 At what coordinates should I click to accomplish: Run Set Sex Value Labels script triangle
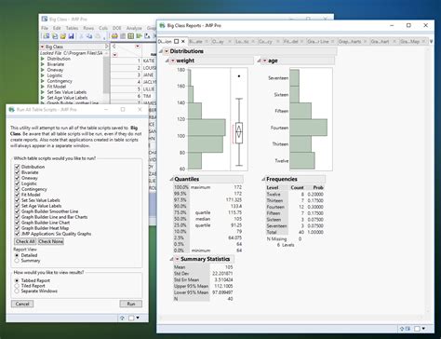pos(43,92)
